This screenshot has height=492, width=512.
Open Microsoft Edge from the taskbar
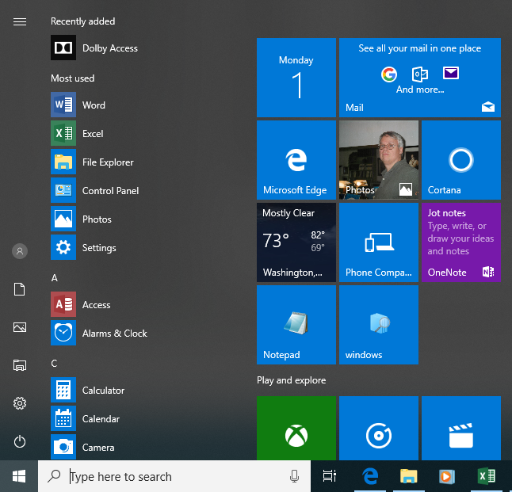tap(370, 476)
